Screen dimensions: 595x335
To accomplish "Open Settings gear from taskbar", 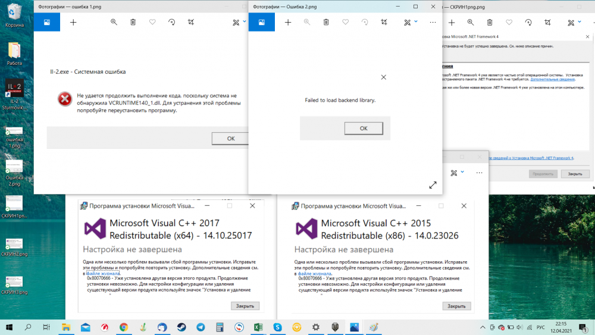I will click(316, 327).
